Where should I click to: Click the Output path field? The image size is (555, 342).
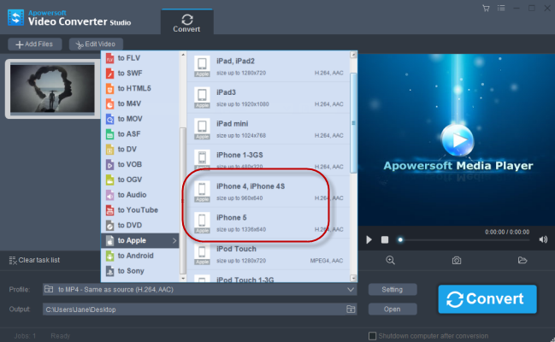click(x=199, y=310)
